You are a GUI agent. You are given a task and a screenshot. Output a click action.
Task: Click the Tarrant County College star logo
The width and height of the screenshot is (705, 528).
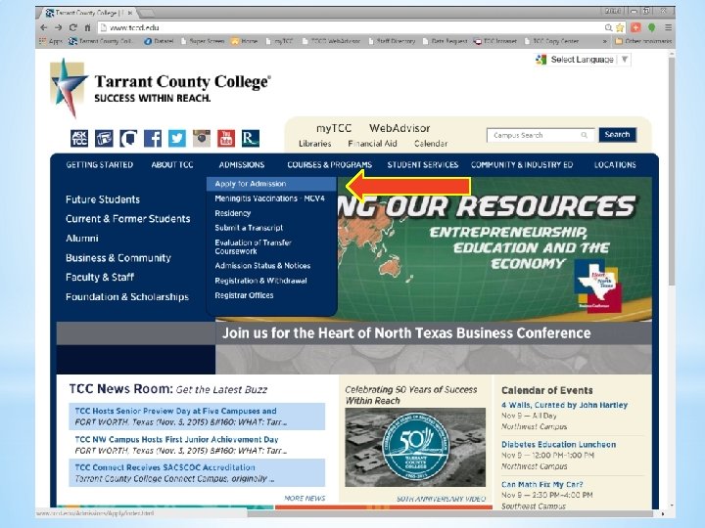pyautogui.click(x=69, y=88)
